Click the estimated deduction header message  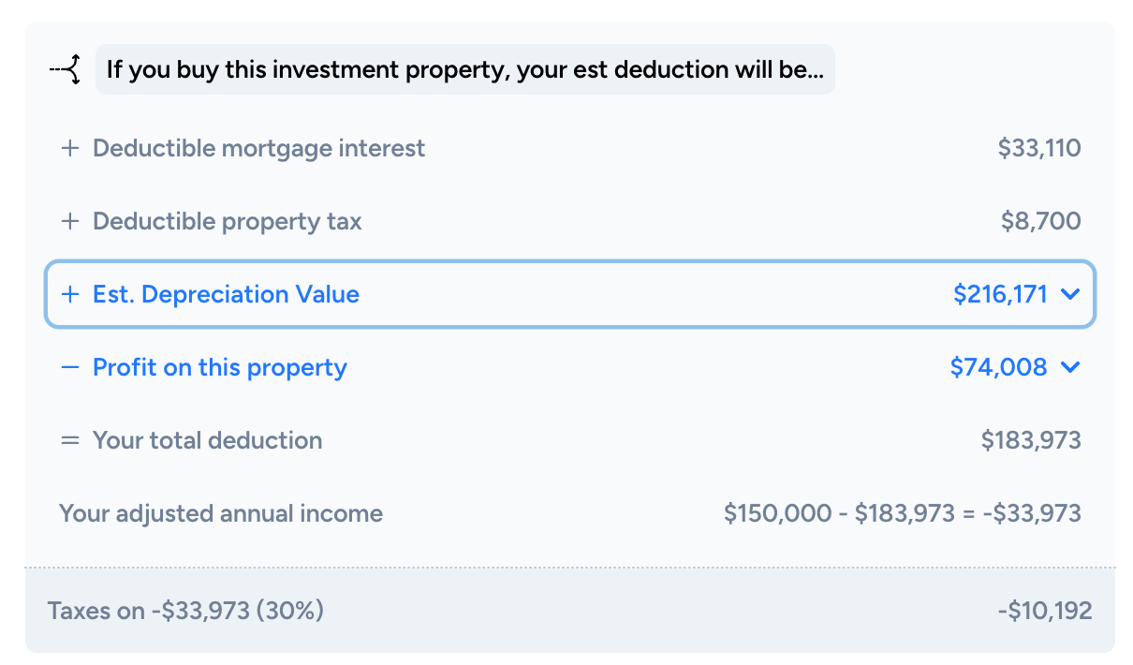point(465,68)
